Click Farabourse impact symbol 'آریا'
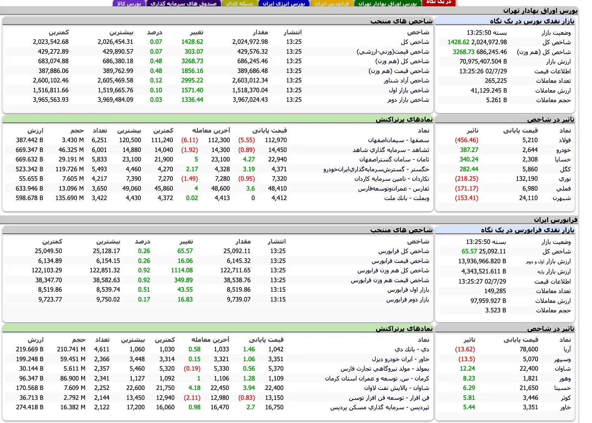 pos(567,349)
